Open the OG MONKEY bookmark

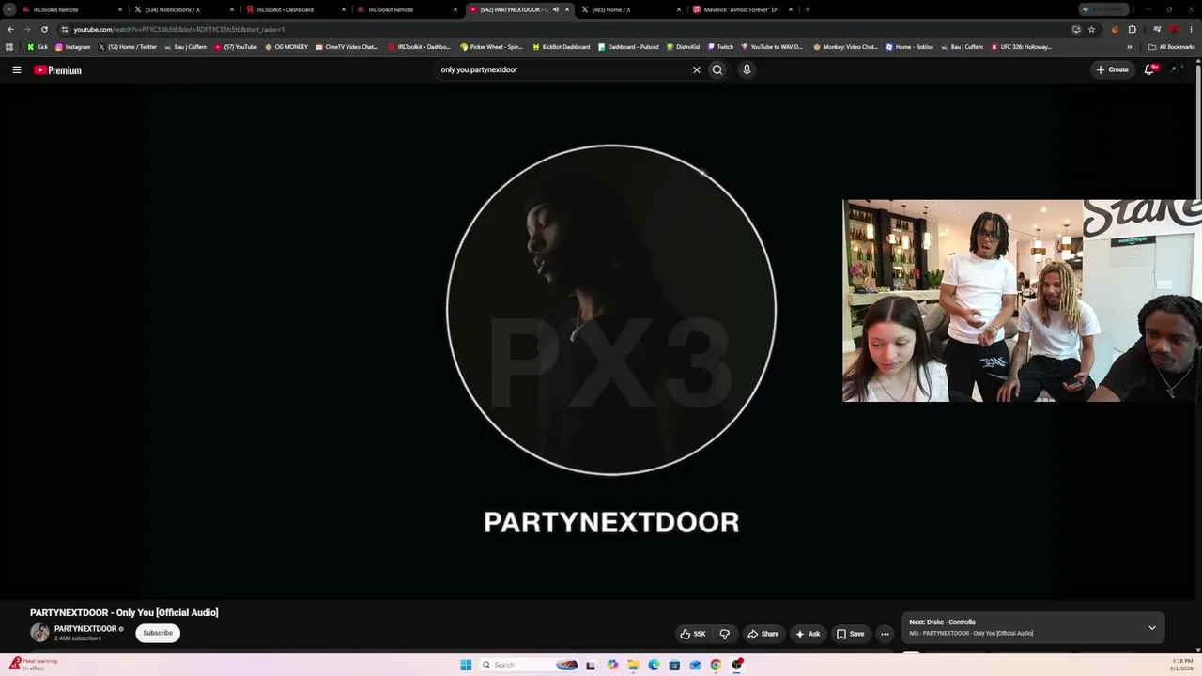click(286, 47)
